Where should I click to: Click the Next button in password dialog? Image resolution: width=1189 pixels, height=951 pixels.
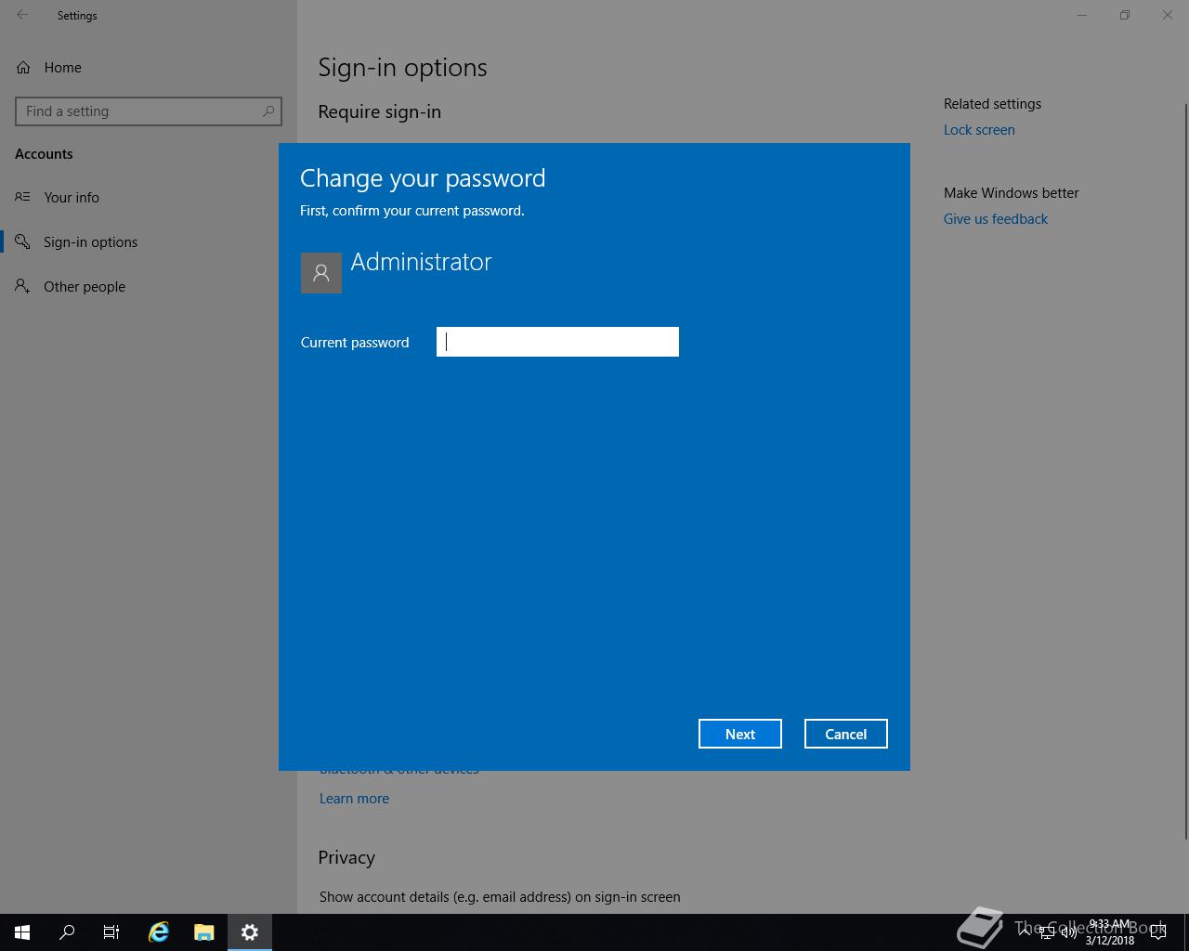point(740,734)
